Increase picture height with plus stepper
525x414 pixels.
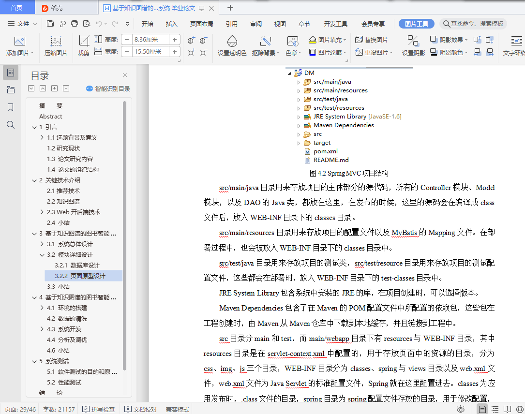click(175, 40)
